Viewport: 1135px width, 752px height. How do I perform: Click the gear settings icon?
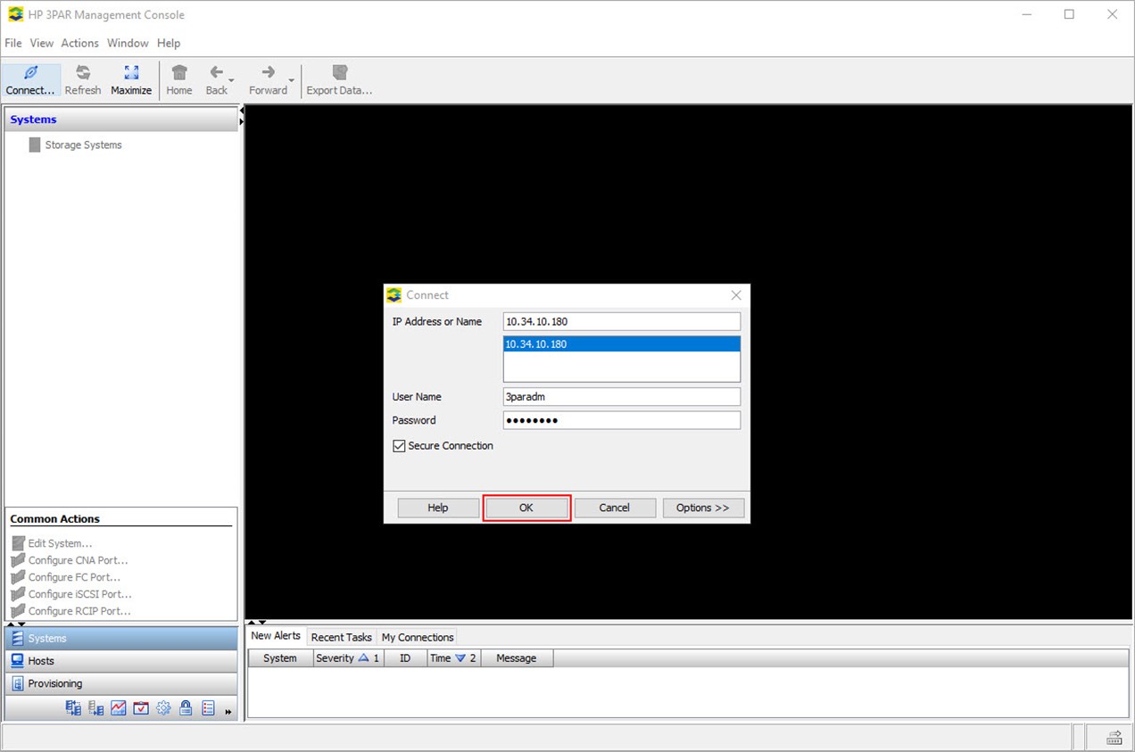point(163,708)
